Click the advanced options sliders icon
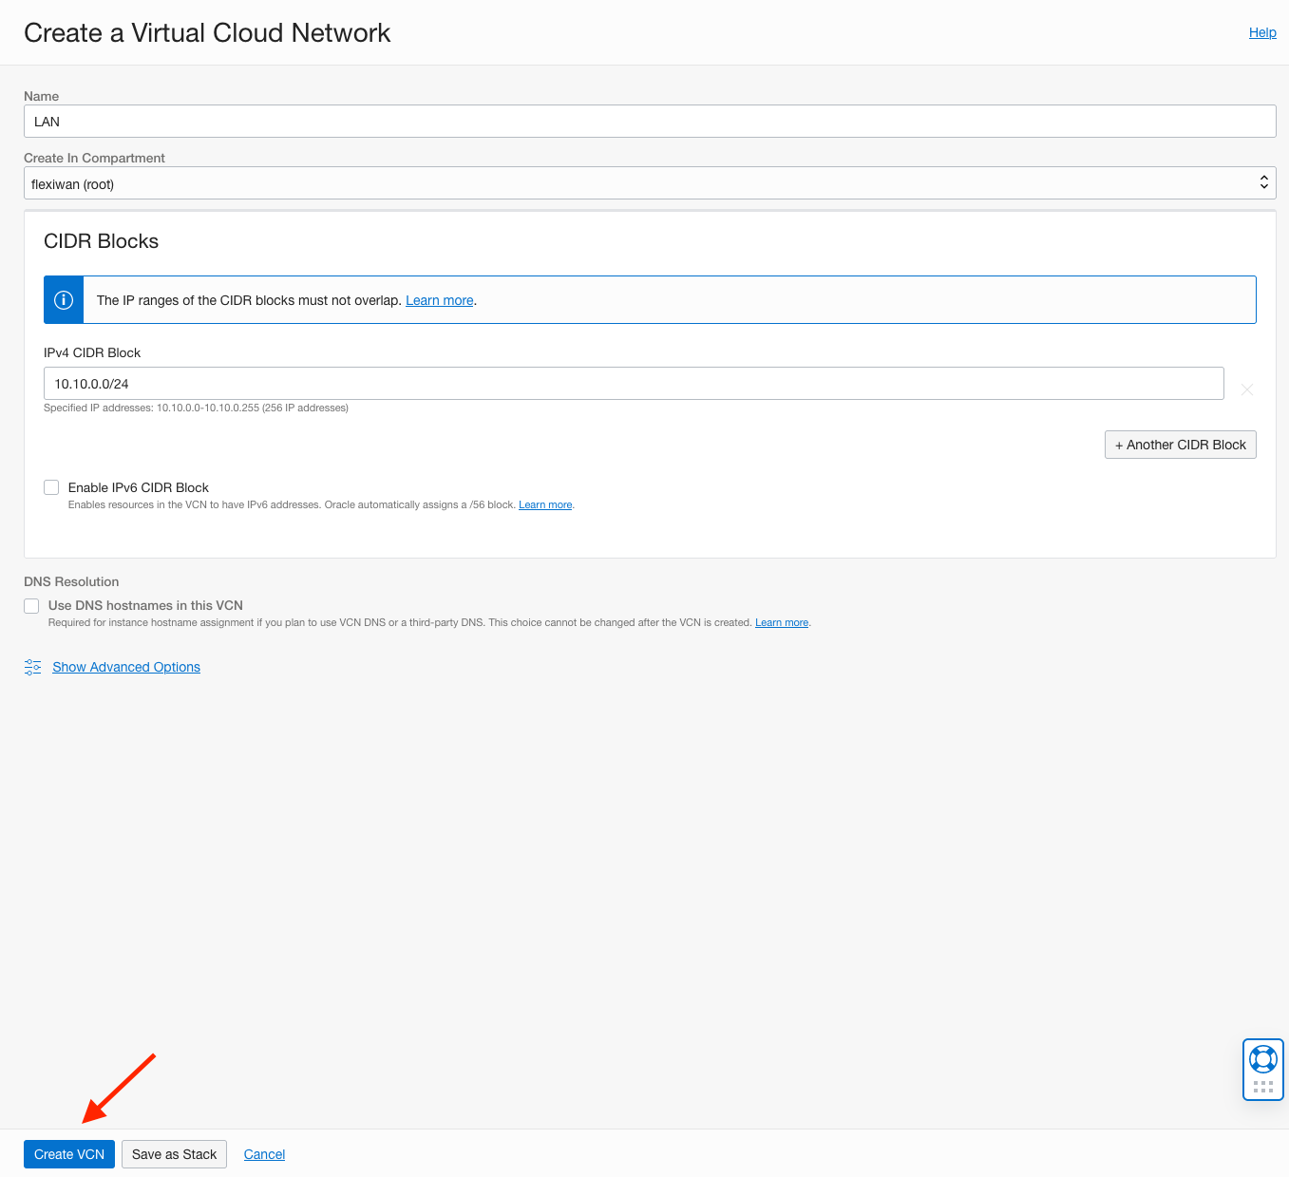The height and width of the screenshot is (1177, 1289). (x=33, y=667)
